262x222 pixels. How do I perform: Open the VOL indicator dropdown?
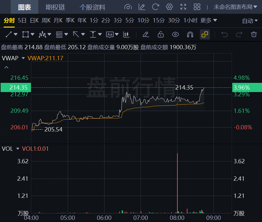click(x=18, y=149)
